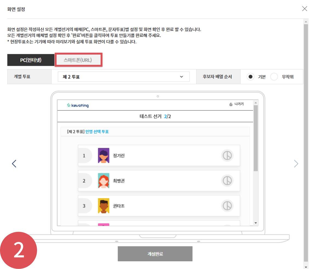Go to next preview with right chevron
This screenshot has width=316, height=269.
click(x=296, y=164)
